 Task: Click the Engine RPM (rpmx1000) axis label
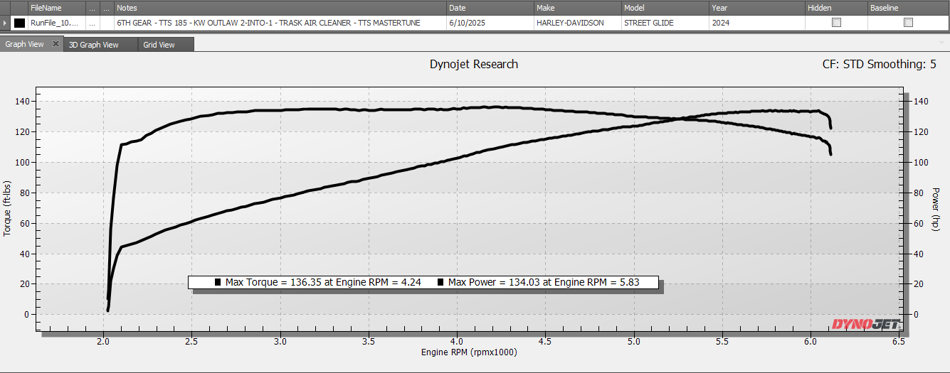tap(469, 352)
